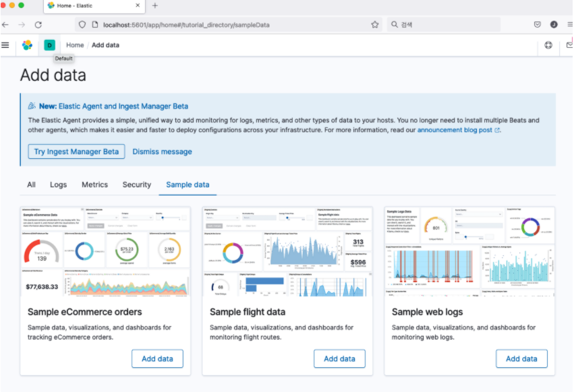The height and width of the screenshot is (392, 574).
Task: Open the Pocket save icon
Action: (x=537, y=24)
